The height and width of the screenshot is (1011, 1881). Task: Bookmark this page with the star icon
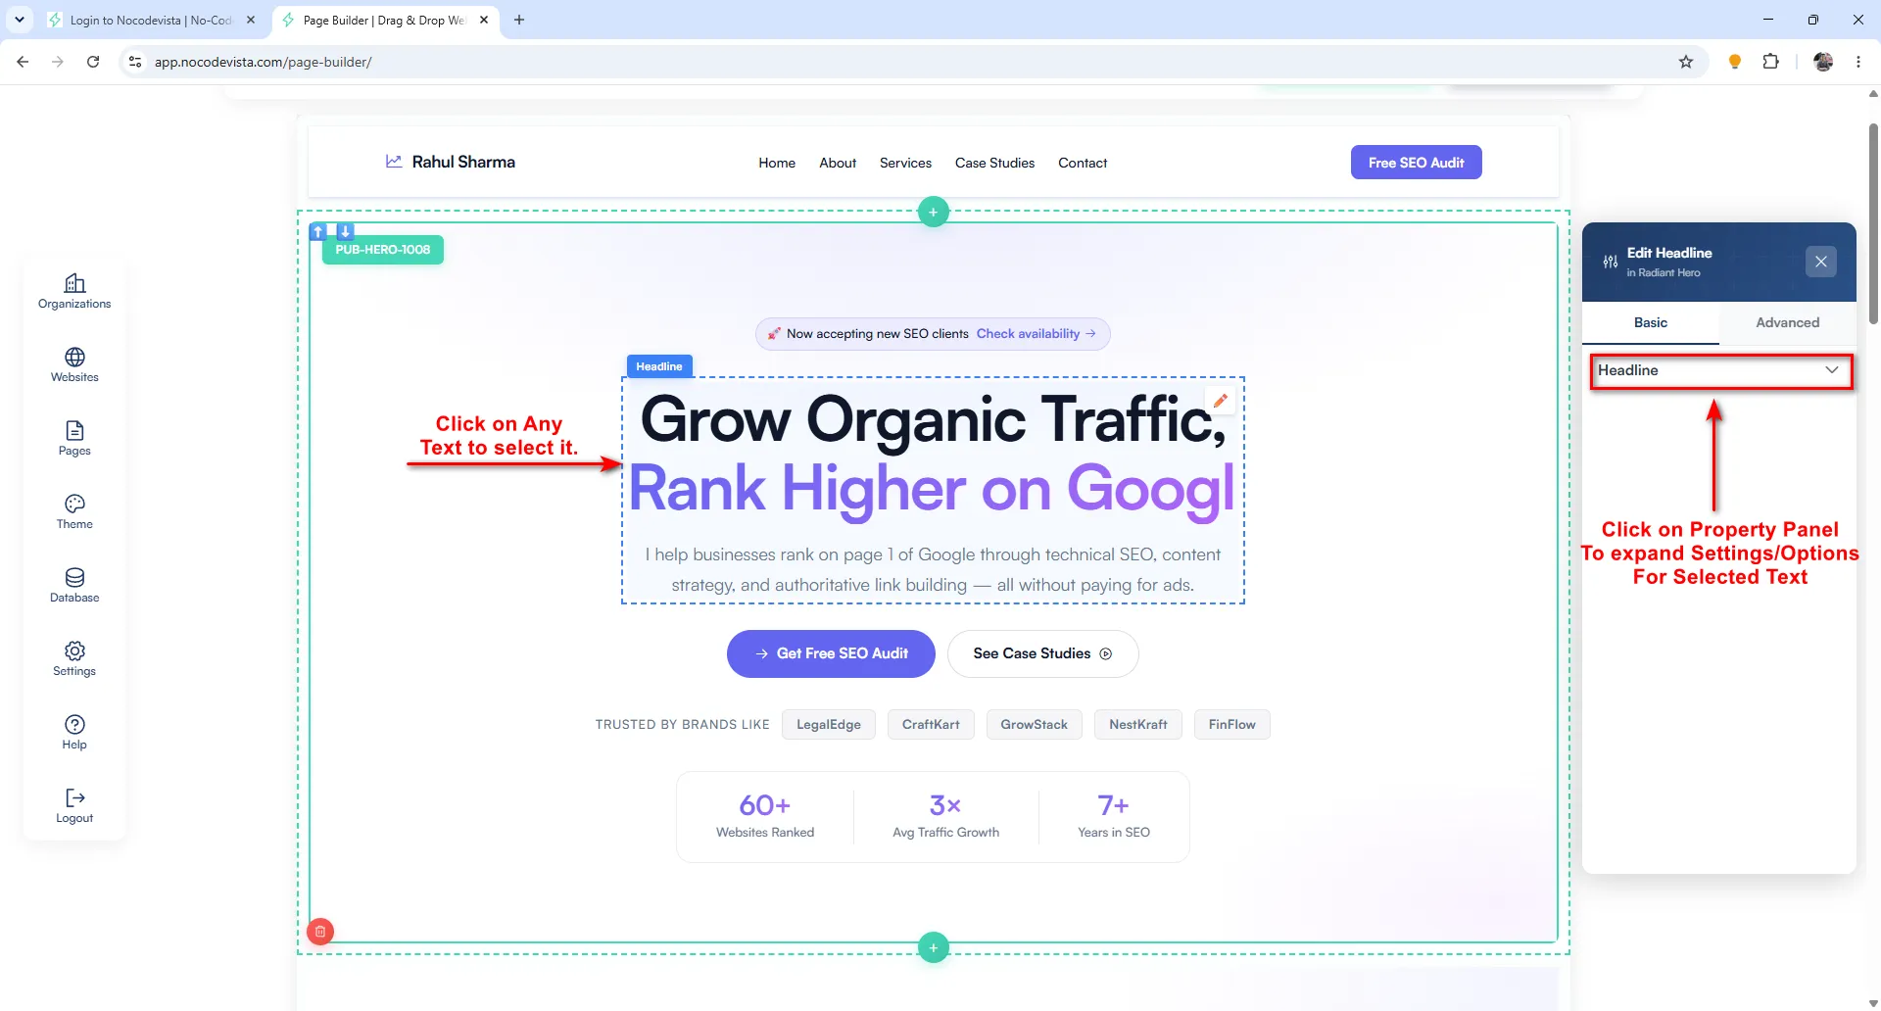pyautogui.click(x=1686, y=62)
